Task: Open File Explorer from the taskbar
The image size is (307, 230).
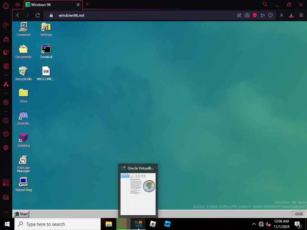Action: tap(109, 224)
